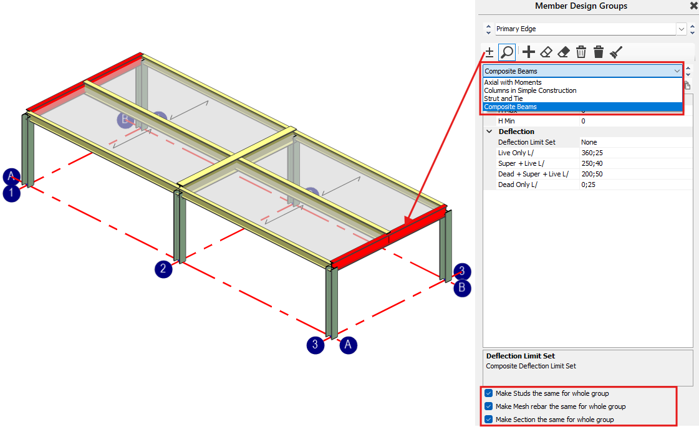Select the Deflection Limit Set row label
The width and height of the screenshot is (699, 427).
tap(526, 142)
